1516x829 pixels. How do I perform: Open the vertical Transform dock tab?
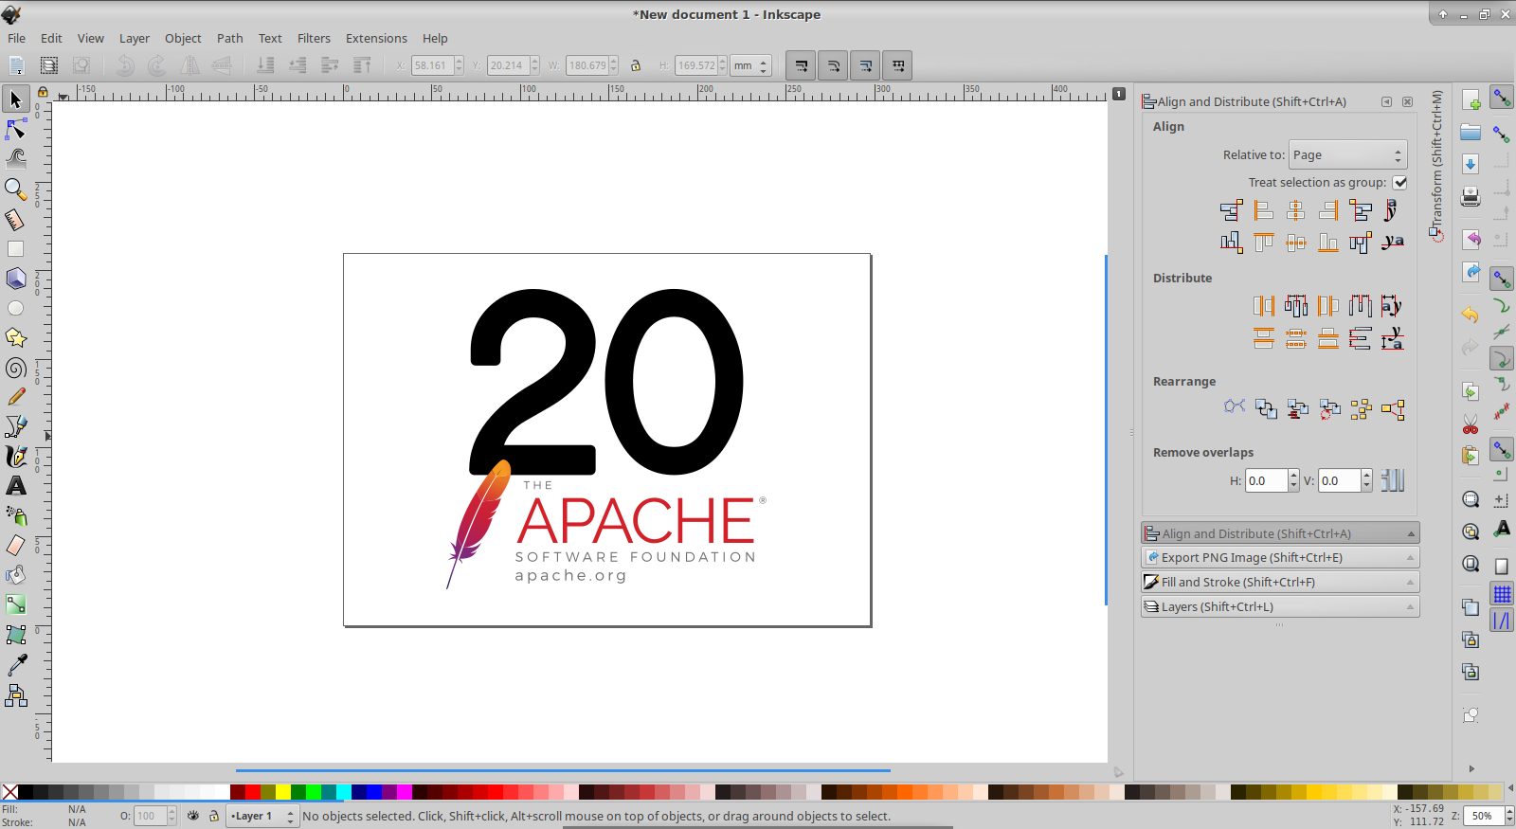pyautogui.click(x=1437, y=166)
